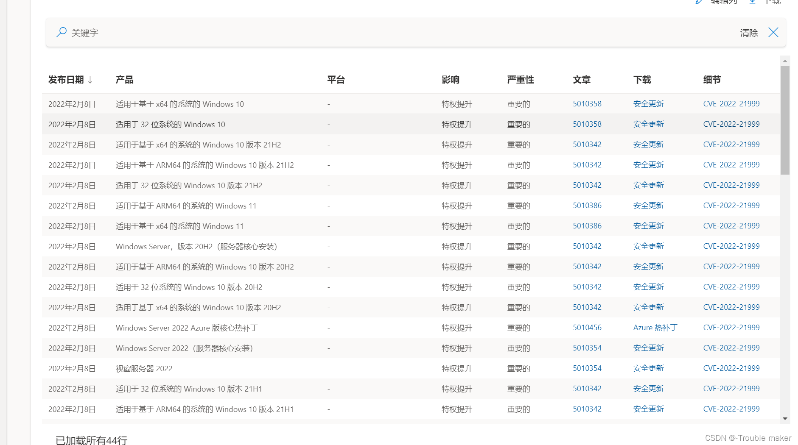Screen dimensions: 798x445
Task: Open article 5010354 for Windows Server 2022 服务器核心安装 row
Action: 587,348
